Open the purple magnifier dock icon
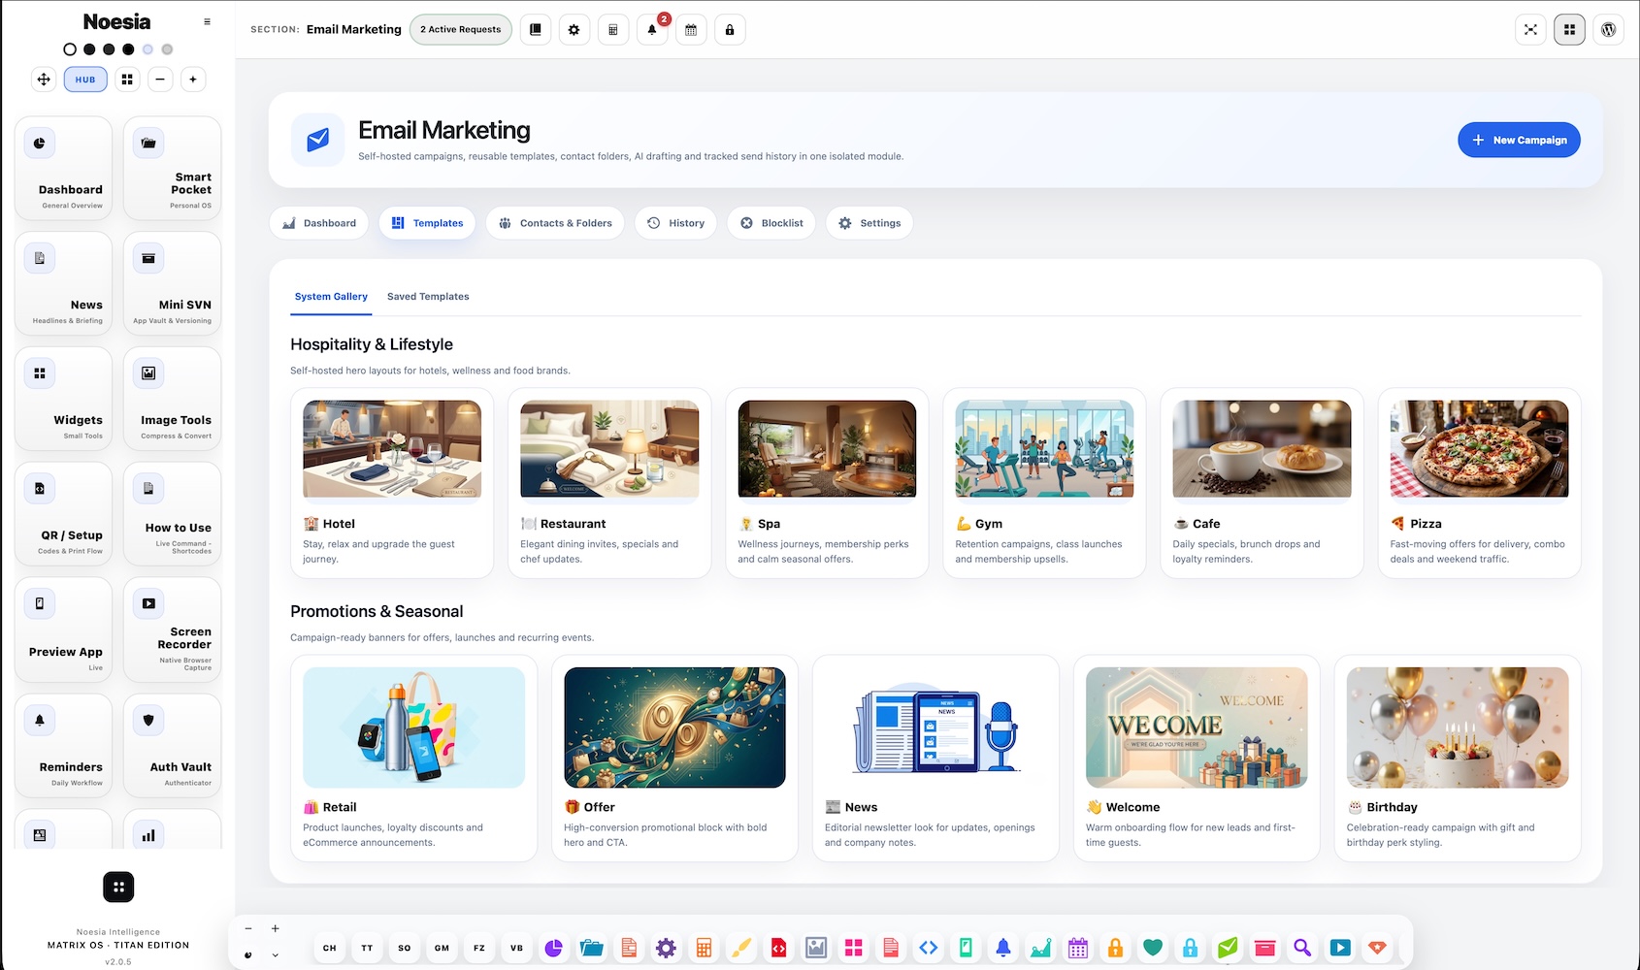The height and width of the screenshot is (970, 1640). [1302, 948]
